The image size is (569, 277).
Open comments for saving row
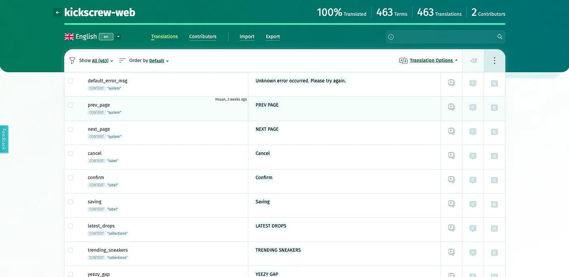451,204
